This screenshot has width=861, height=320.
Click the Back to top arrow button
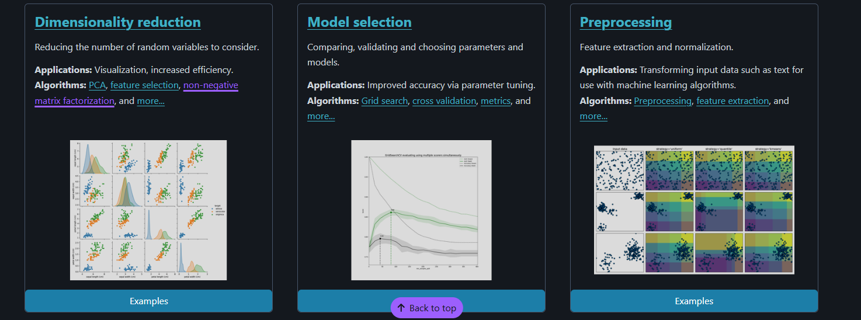tap(426, 308)
